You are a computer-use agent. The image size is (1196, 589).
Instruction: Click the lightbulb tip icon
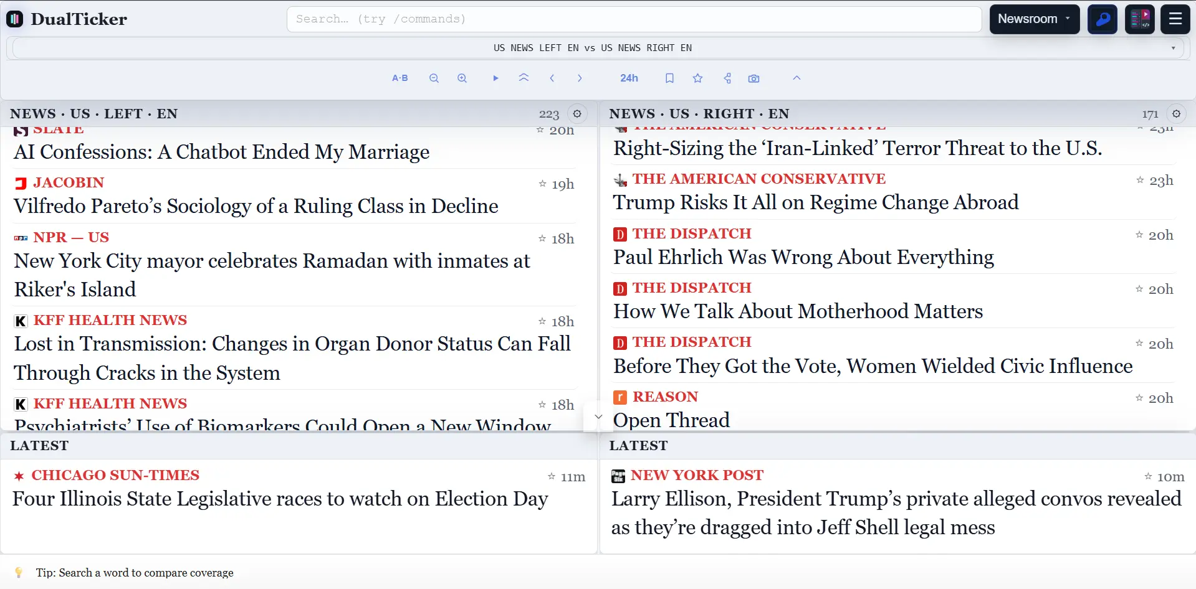[19, 572]
